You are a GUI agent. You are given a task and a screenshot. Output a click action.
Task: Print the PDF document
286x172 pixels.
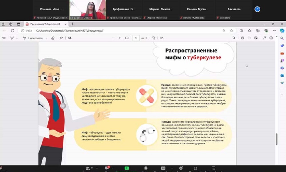pyautogui.click(x=243, y=38)
